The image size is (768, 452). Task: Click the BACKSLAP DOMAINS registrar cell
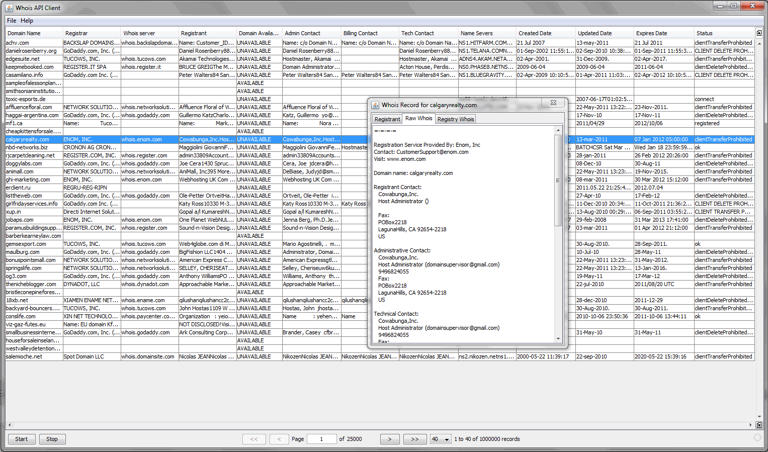coord(92,43)
